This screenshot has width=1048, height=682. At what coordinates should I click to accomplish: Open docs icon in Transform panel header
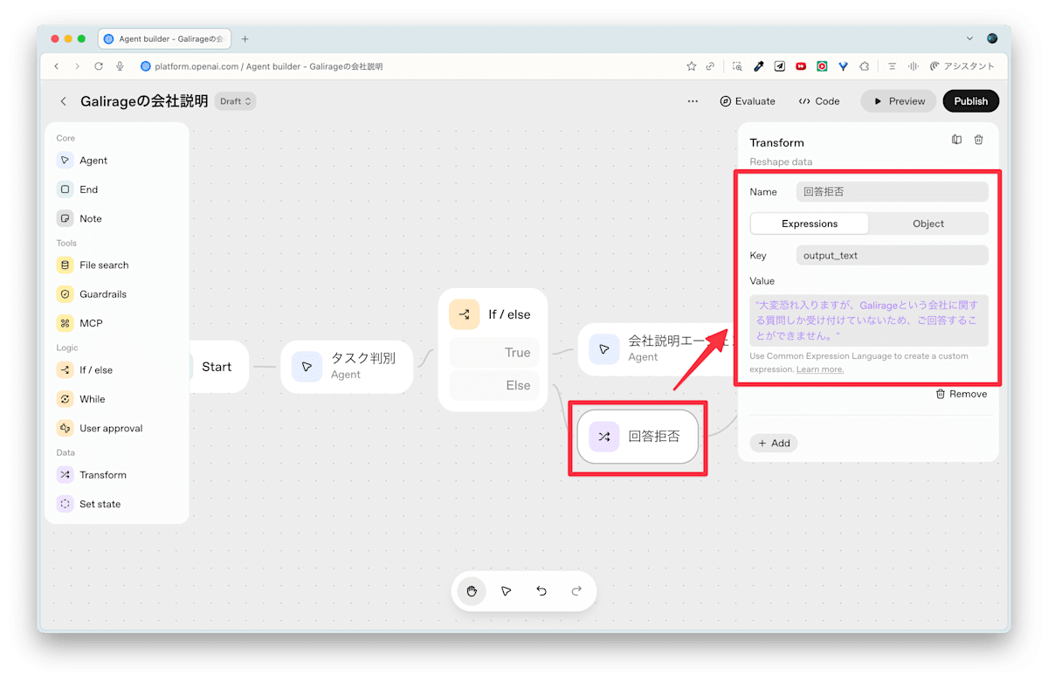(x=956, y=140)
